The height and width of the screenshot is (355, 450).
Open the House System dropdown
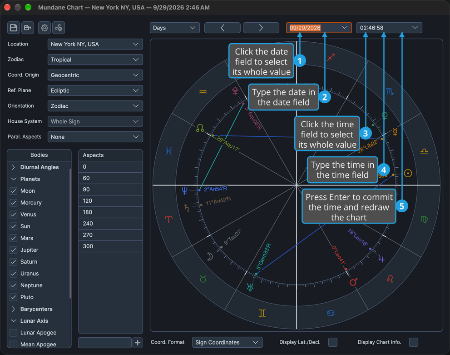tap(95, 121)
